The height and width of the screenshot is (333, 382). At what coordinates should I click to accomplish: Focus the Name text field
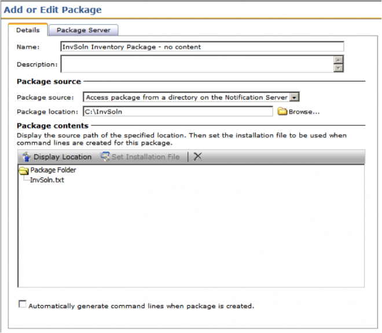202,47
